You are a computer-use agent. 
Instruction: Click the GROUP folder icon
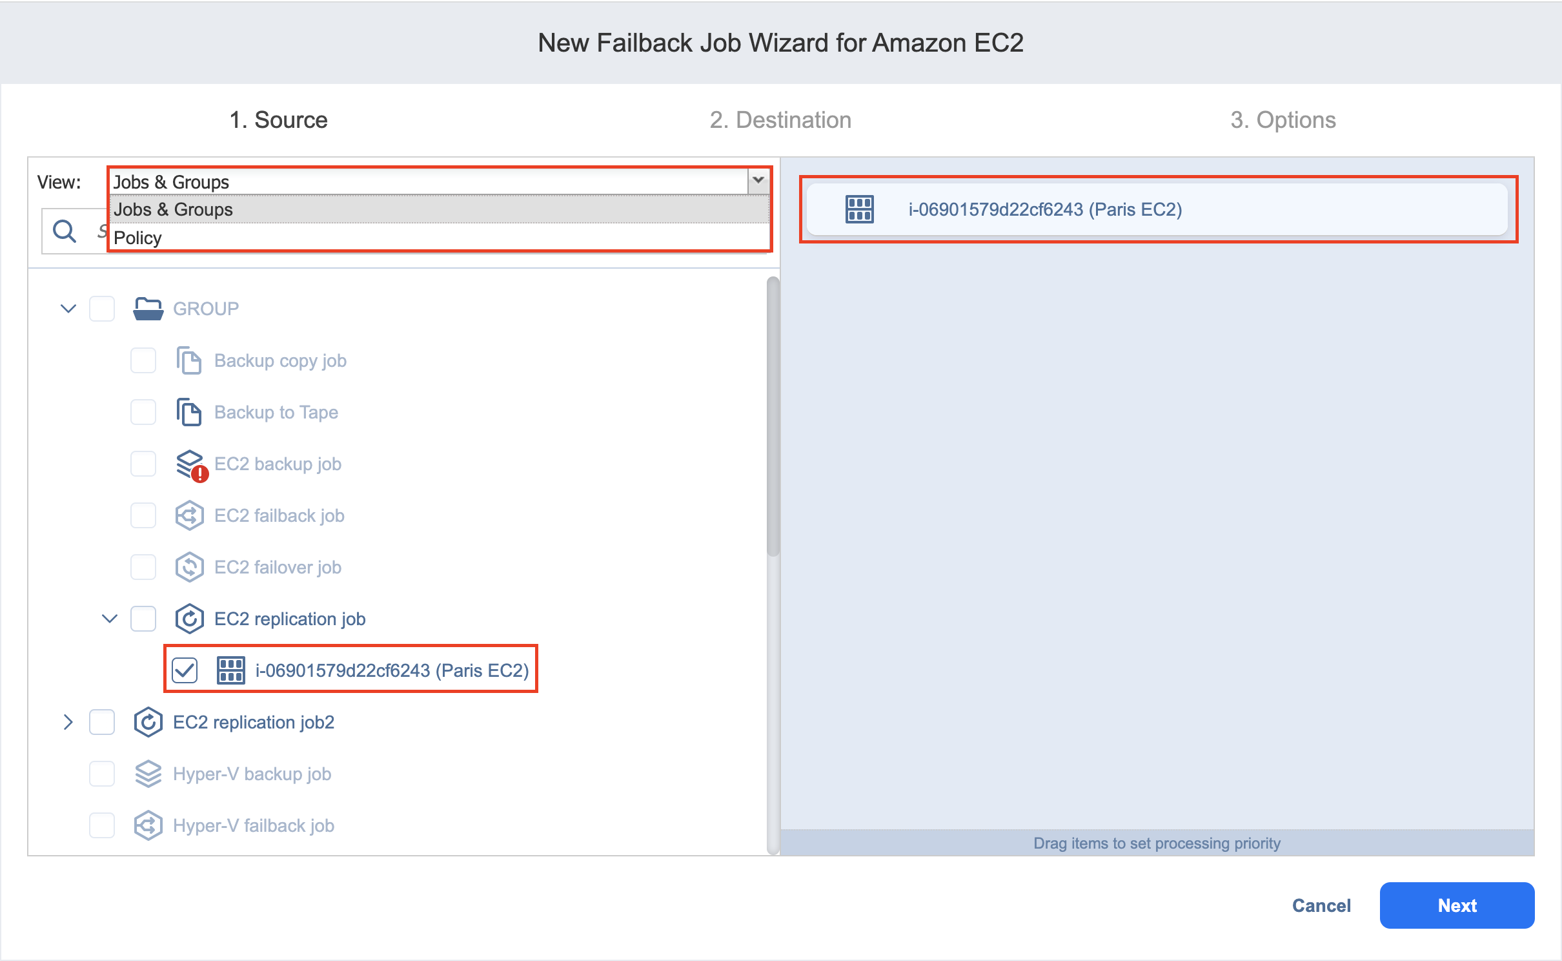click(x=148, y=309)
